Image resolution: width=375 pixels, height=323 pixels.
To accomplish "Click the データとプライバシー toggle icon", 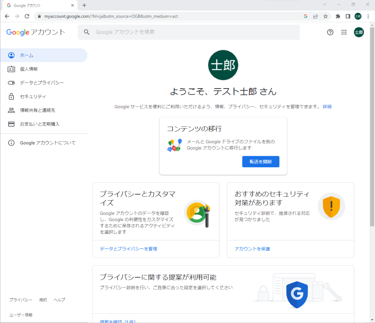I will pos(11,83).
